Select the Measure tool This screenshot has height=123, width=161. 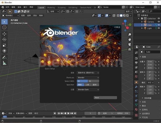click(4, 63)
